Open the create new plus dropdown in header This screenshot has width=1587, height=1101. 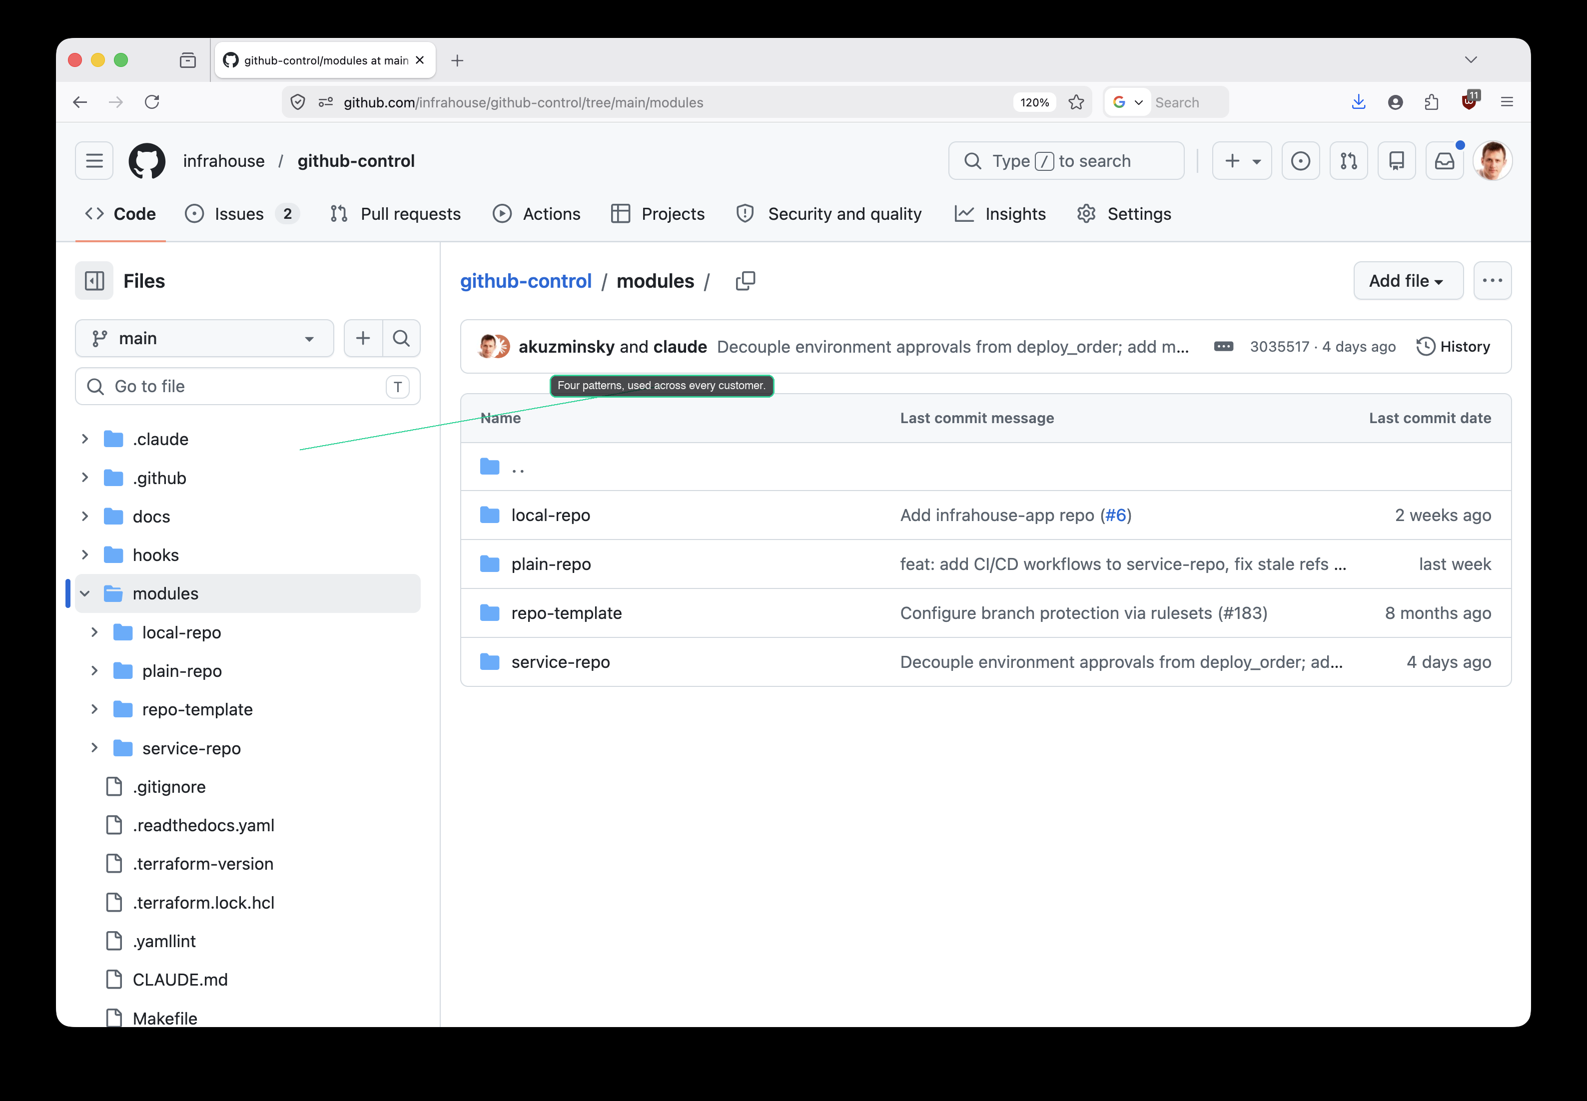1241,161
